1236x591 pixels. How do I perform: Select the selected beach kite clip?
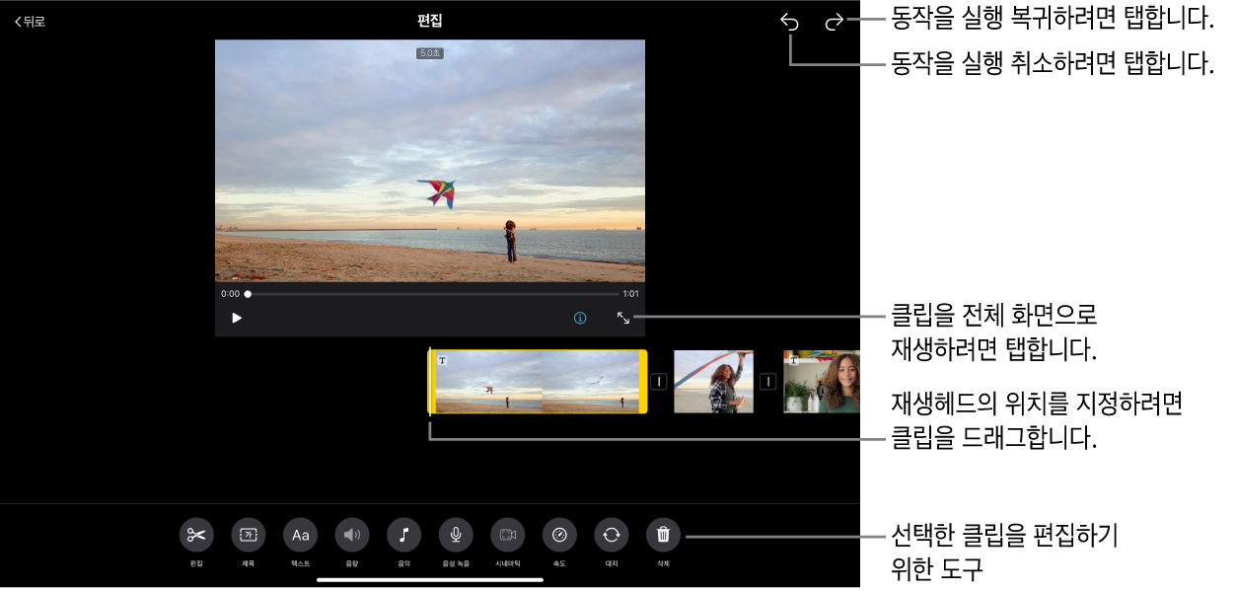pyautogui.click(x=538, y=381)
